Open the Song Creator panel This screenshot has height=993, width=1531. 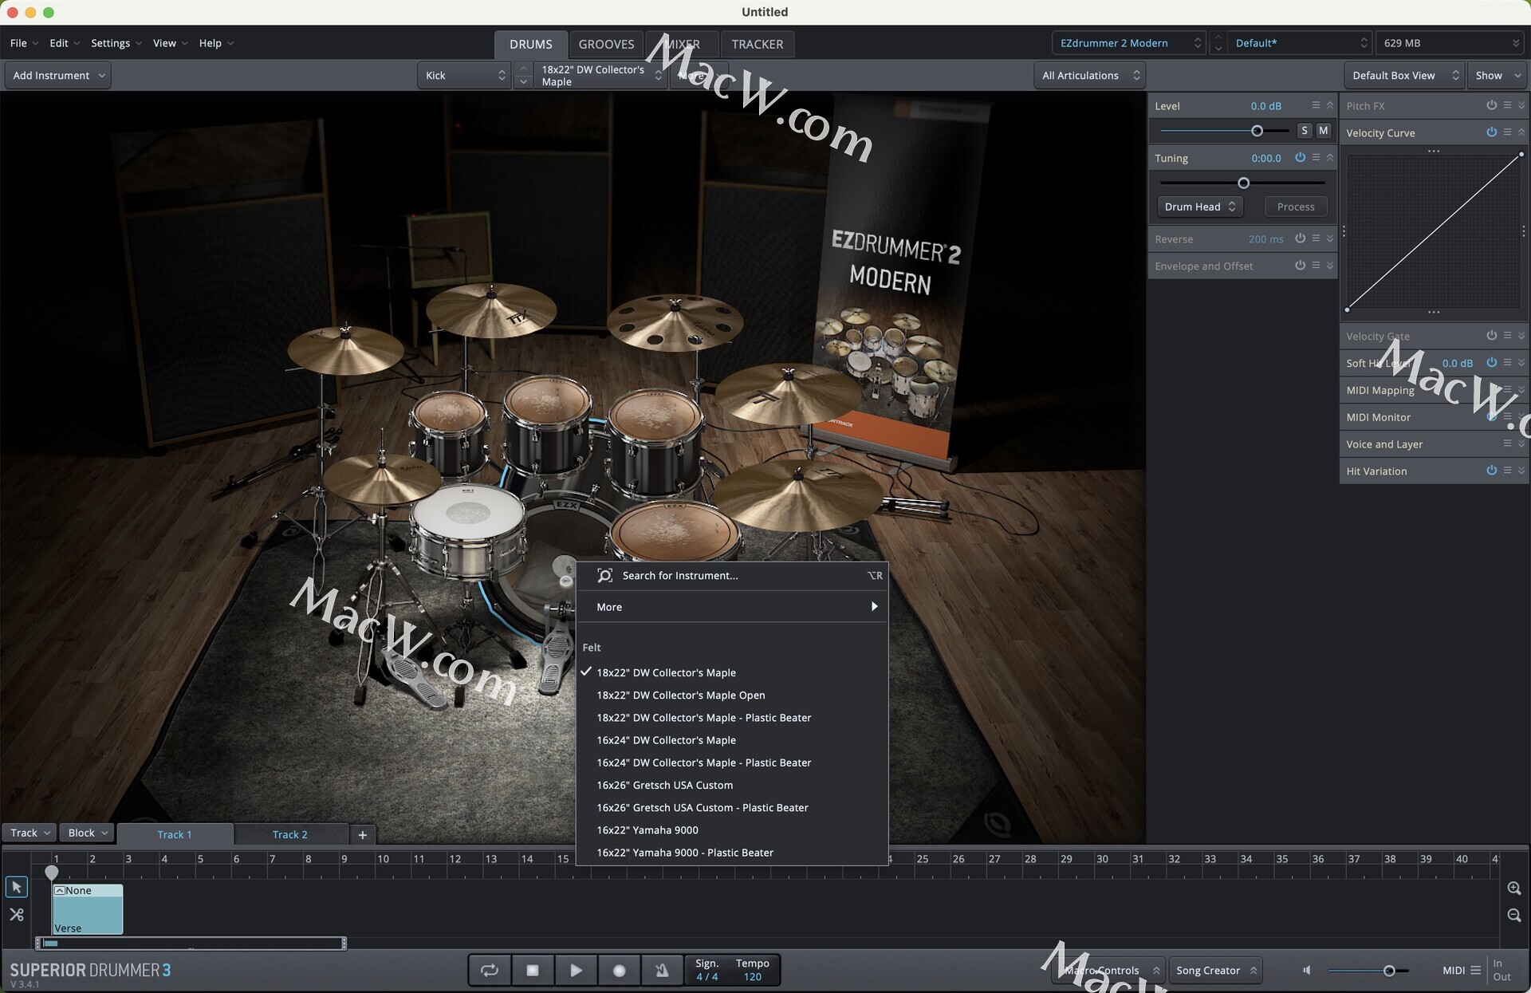pyautogui.click(x=1215, y=970)
